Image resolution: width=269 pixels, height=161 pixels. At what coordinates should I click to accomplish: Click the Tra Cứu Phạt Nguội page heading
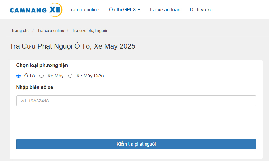click(72, 46)
